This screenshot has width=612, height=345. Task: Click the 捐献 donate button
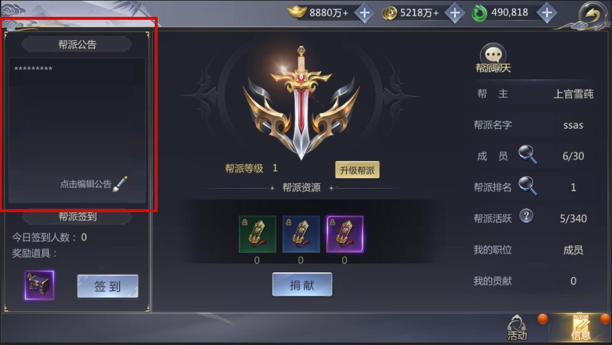(302, 284)
